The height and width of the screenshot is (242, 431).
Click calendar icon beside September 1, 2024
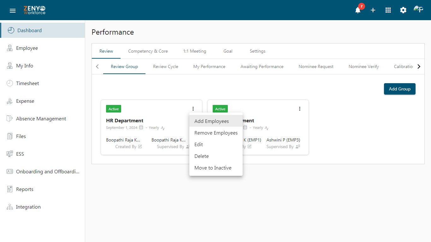[141, 128]
